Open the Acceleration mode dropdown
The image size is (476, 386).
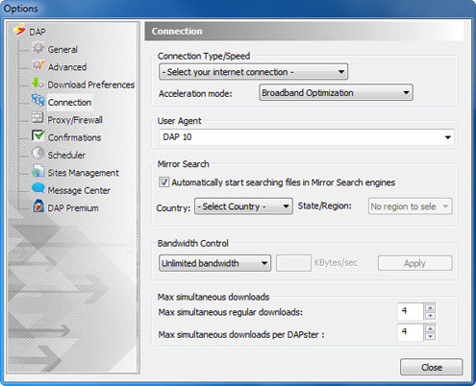(336, 93)
